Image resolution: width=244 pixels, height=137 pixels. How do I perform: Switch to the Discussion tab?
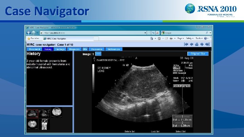click(97, 49)
